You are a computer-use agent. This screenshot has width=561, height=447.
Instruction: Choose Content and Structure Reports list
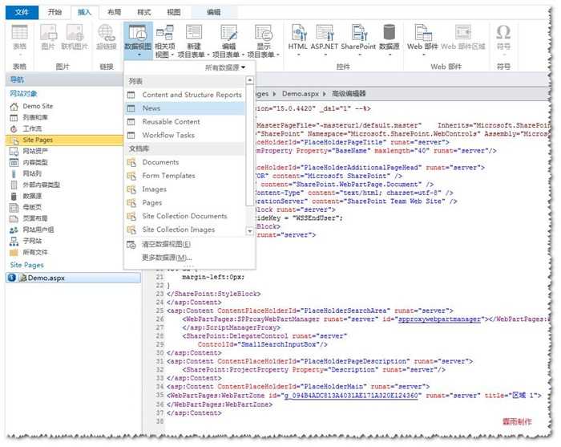(x=185, y=95)
